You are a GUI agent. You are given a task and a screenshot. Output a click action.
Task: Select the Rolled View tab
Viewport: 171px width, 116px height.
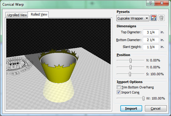[39, 14]
